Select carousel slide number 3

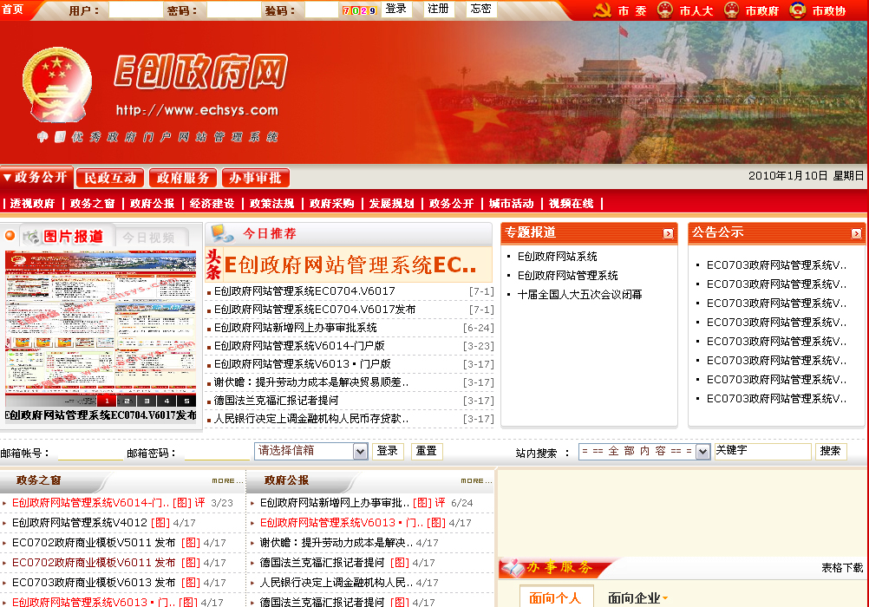148,401
